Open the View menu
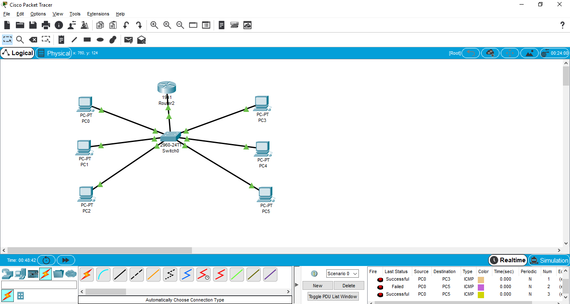Screen dimensions: 570x304 pos(58,14)
